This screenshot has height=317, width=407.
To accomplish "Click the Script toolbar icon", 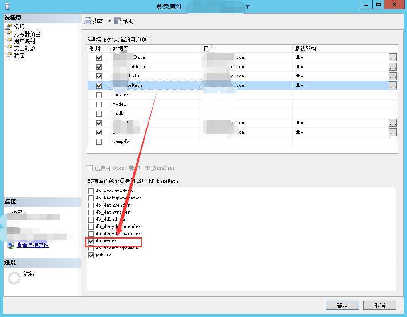I will pyautogui.click(x=88, y=21).
